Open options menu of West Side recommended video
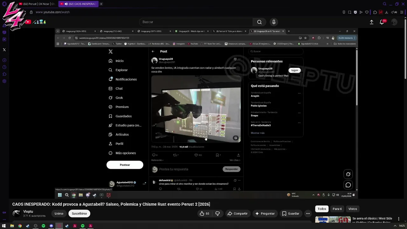 pyautogui.click(x=399, y=219)
